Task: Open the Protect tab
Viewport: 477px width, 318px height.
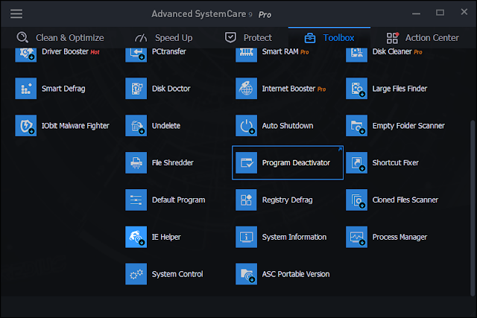Action: [x=248, y=38]
